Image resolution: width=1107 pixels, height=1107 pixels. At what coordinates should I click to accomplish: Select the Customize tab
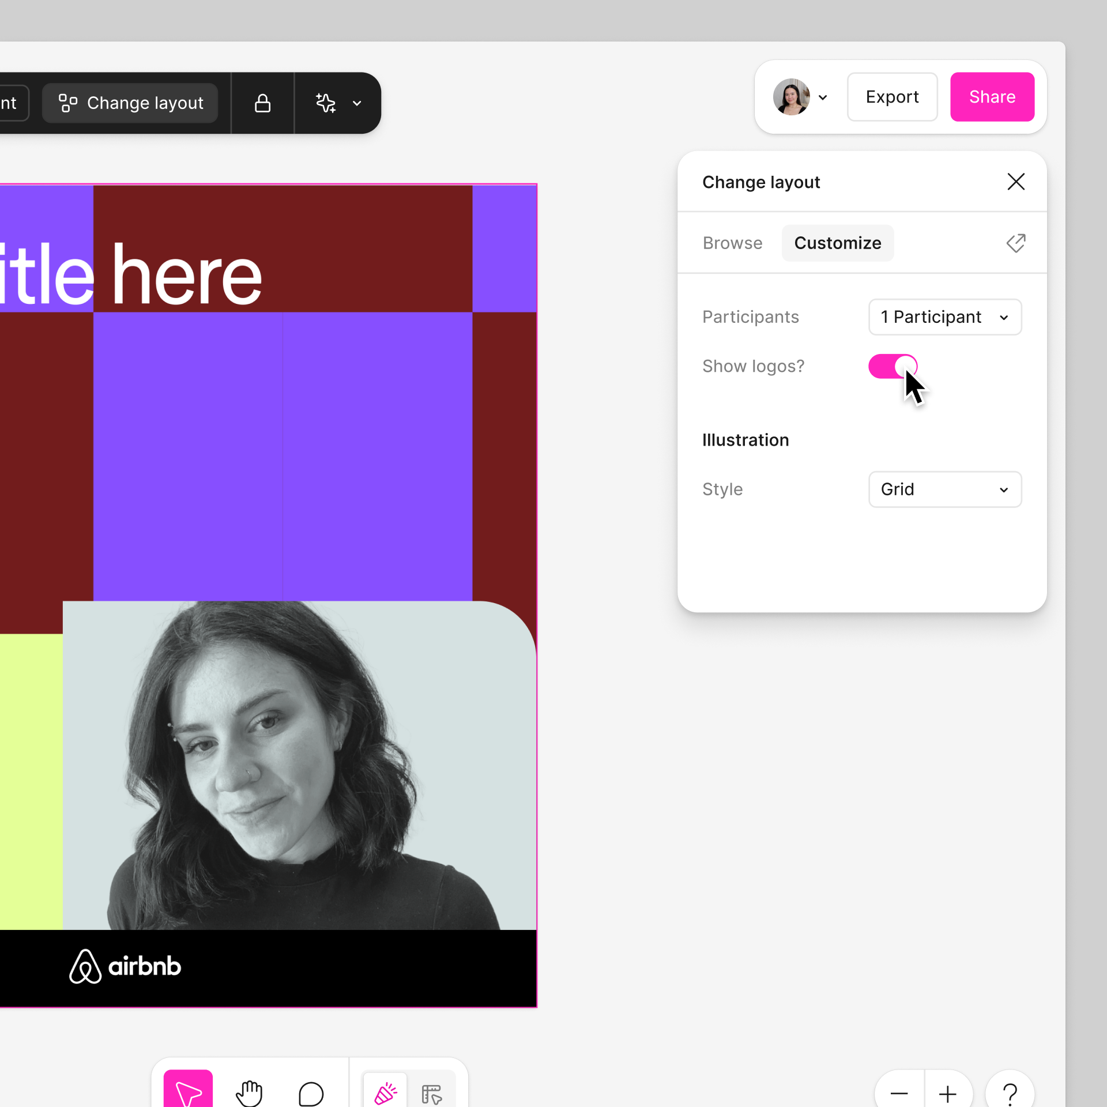837,243
